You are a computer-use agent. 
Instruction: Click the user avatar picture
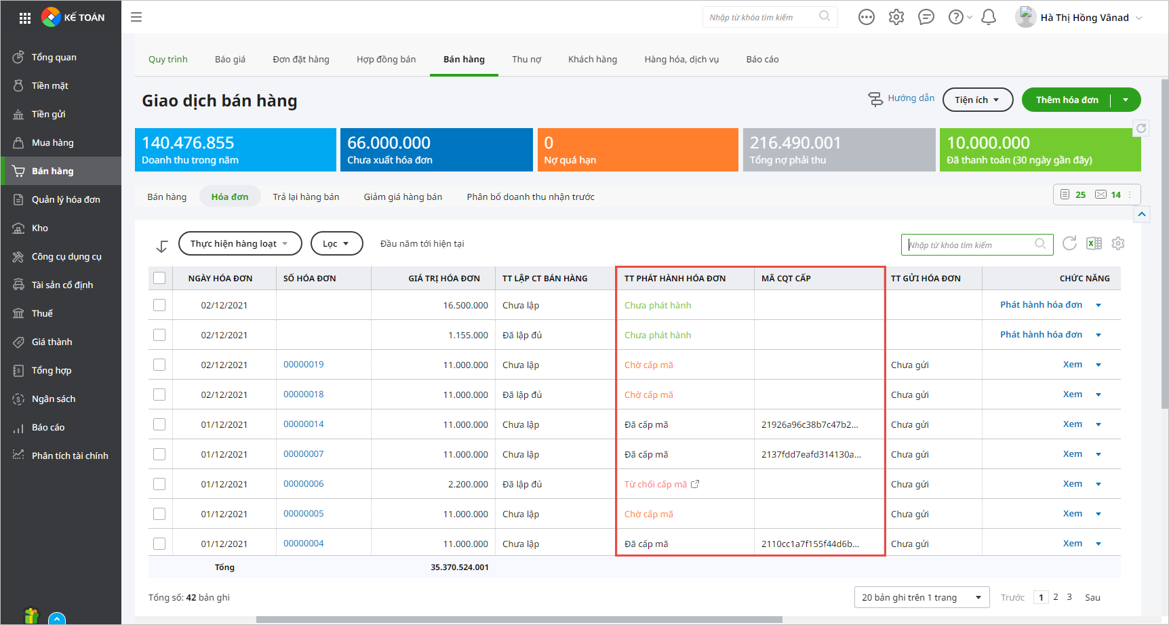[x=1025, y=17]
